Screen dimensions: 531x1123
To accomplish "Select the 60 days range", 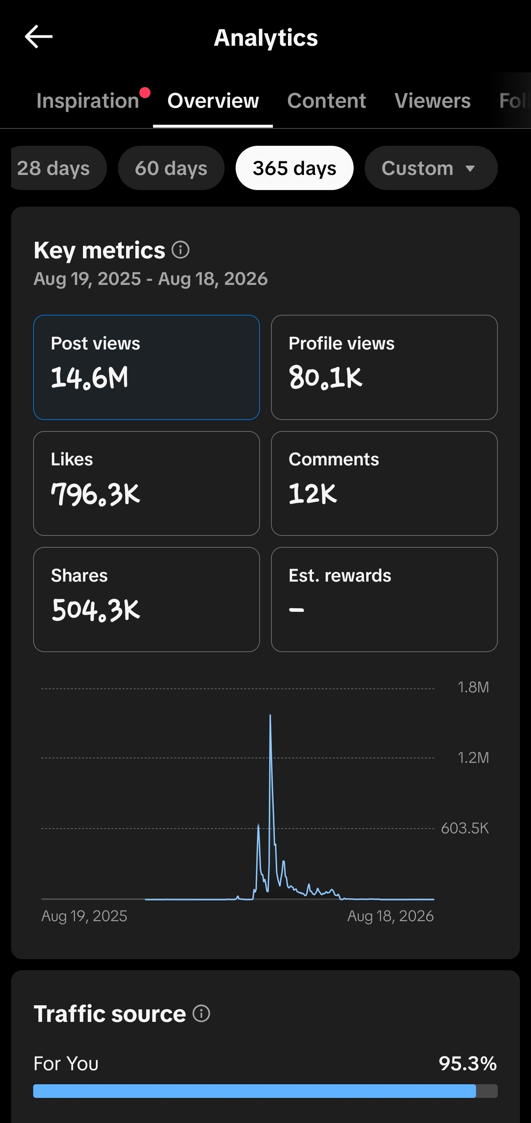I will click(171, 168).
